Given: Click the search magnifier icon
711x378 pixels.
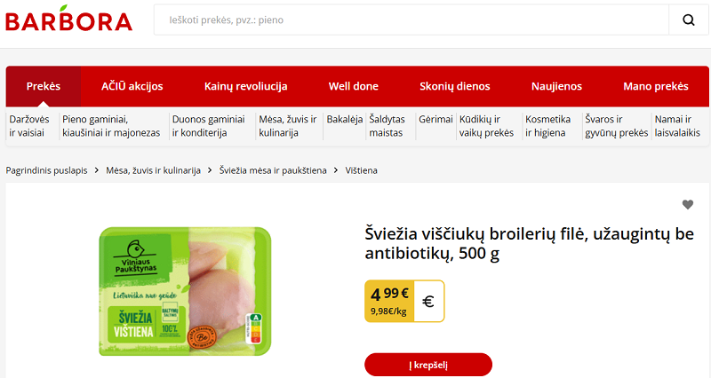Looking at the screenshot, I should click(x=688, y=20).
